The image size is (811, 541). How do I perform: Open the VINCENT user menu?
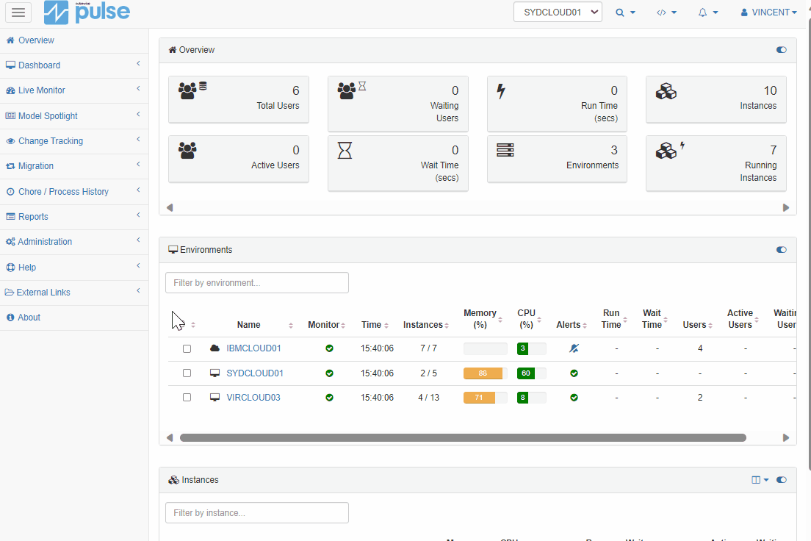pos(768,12)
